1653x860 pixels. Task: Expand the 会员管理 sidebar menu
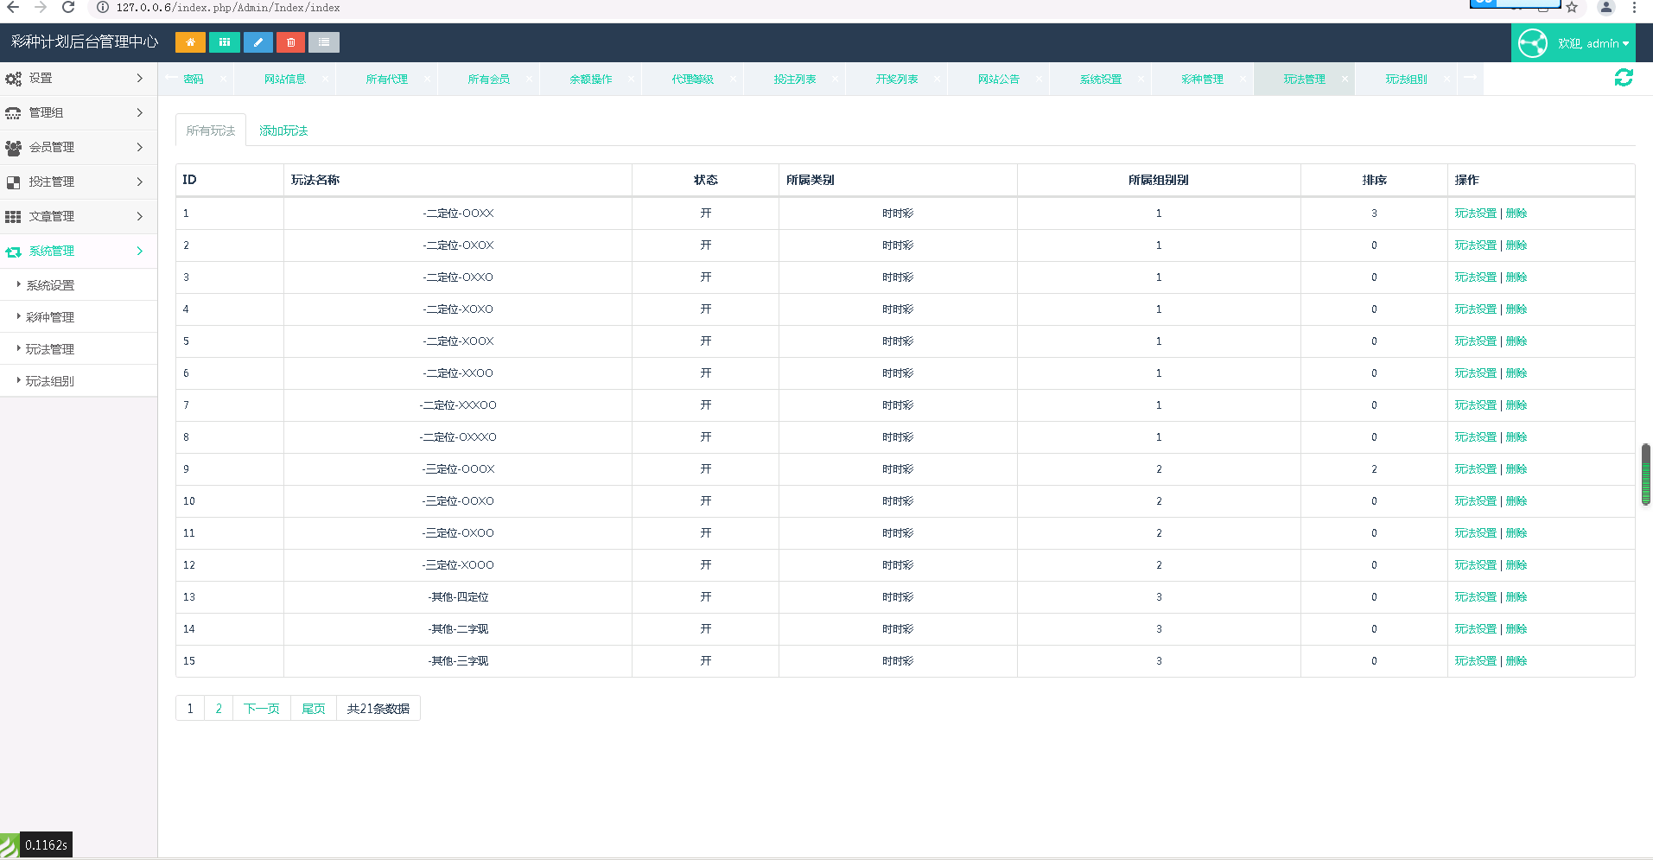tap(78, 147)
